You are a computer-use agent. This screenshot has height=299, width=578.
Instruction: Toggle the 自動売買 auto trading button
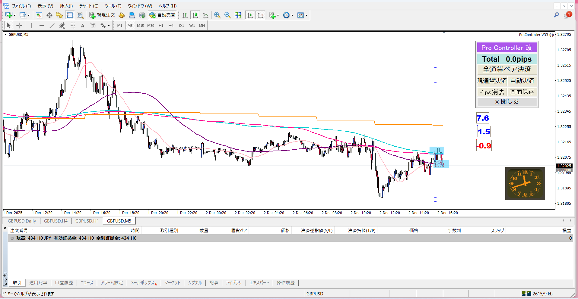click(162, 15)
